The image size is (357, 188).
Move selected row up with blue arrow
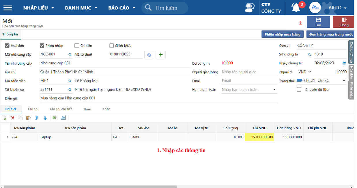pyautogui.click(x=37, y=118)
